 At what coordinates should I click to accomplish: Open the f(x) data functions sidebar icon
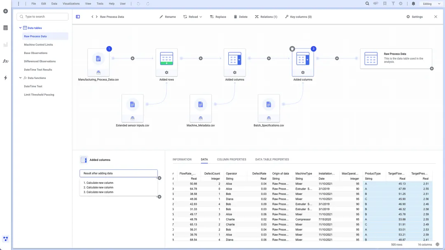pyautogui.click(x=5, y=61)
